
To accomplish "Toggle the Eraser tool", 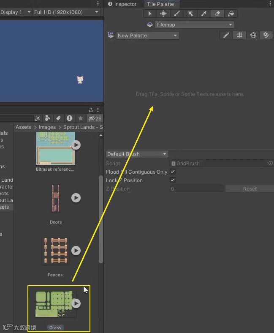I will click(217, 14).
